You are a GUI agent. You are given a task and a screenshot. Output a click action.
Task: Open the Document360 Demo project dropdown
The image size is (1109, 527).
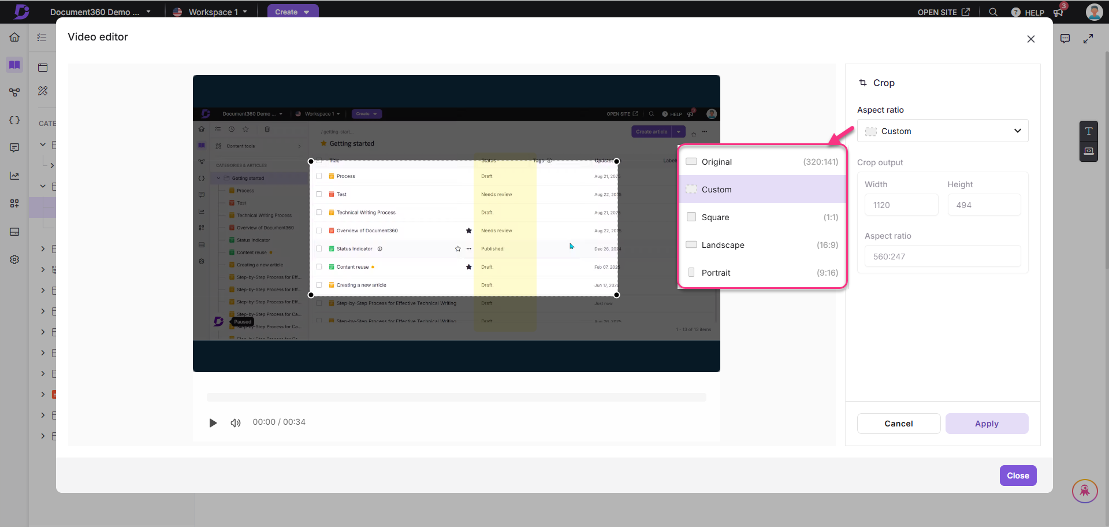pyautogui.click(x=100, y=12)
